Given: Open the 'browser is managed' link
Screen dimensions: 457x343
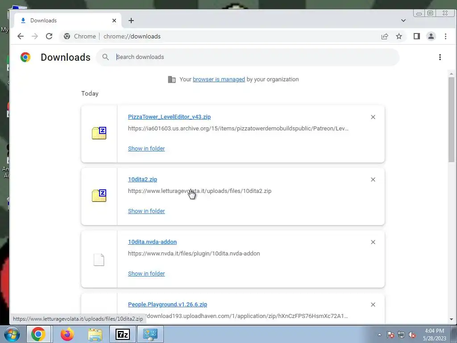Looking at the screenshot, I should (x=219, y=79).
